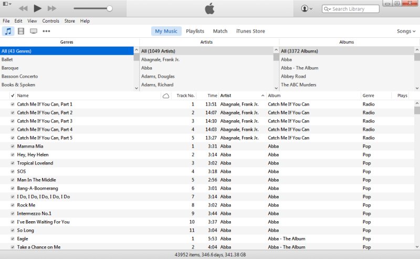Switch to the Match tab
The image size is (420, 259).
220,31
